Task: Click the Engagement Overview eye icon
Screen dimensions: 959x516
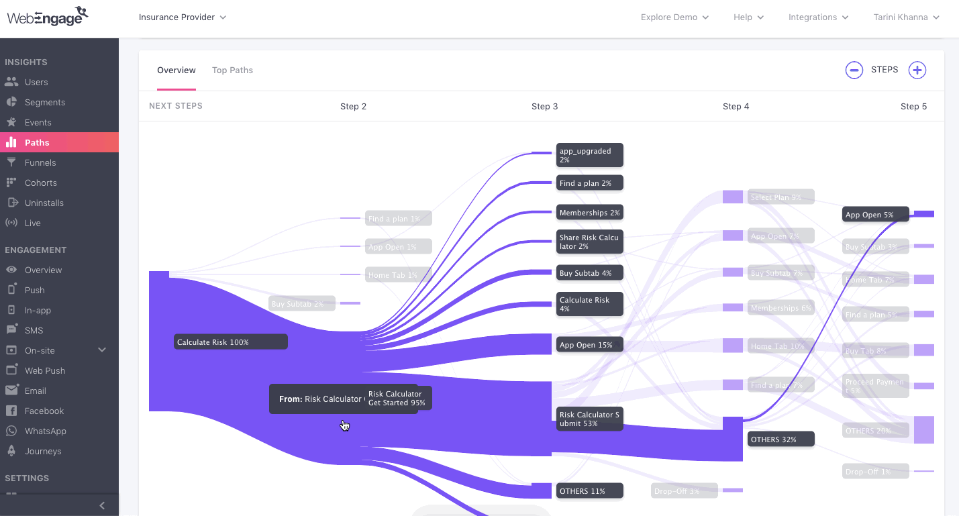Action: (11, 270)
